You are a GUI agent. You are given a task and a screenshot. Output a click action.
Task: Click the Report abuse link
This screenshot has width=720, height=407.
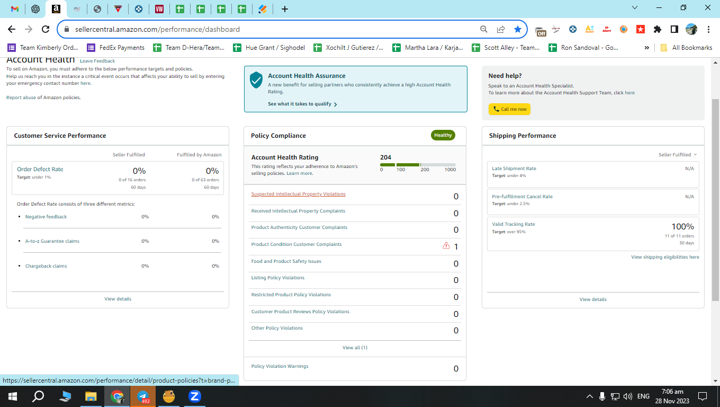pos(21,98)
